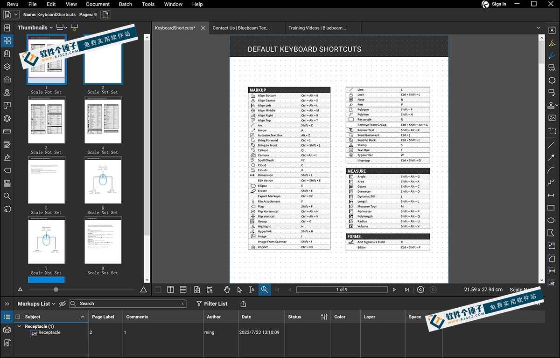Open the Measurements ruler panel icon
The width and height of the screenshot is (560, 358).
(x=7, y=132)
